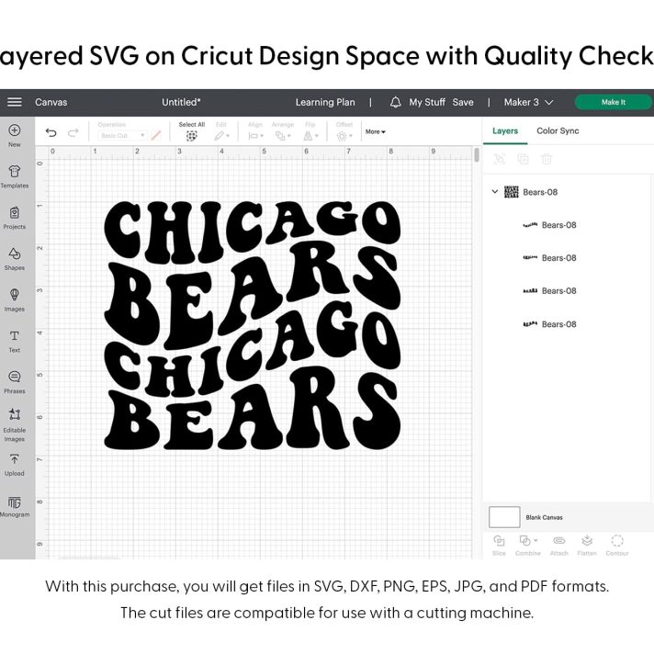654x654 pixels.
Task: Click the Select All icon
Action: click(x=191, y=136)
